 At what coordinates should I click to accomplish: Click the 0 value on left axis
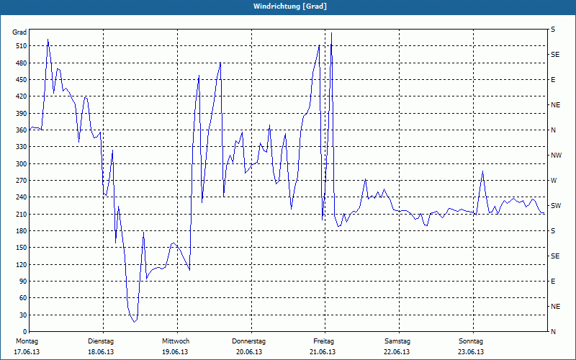24,332
